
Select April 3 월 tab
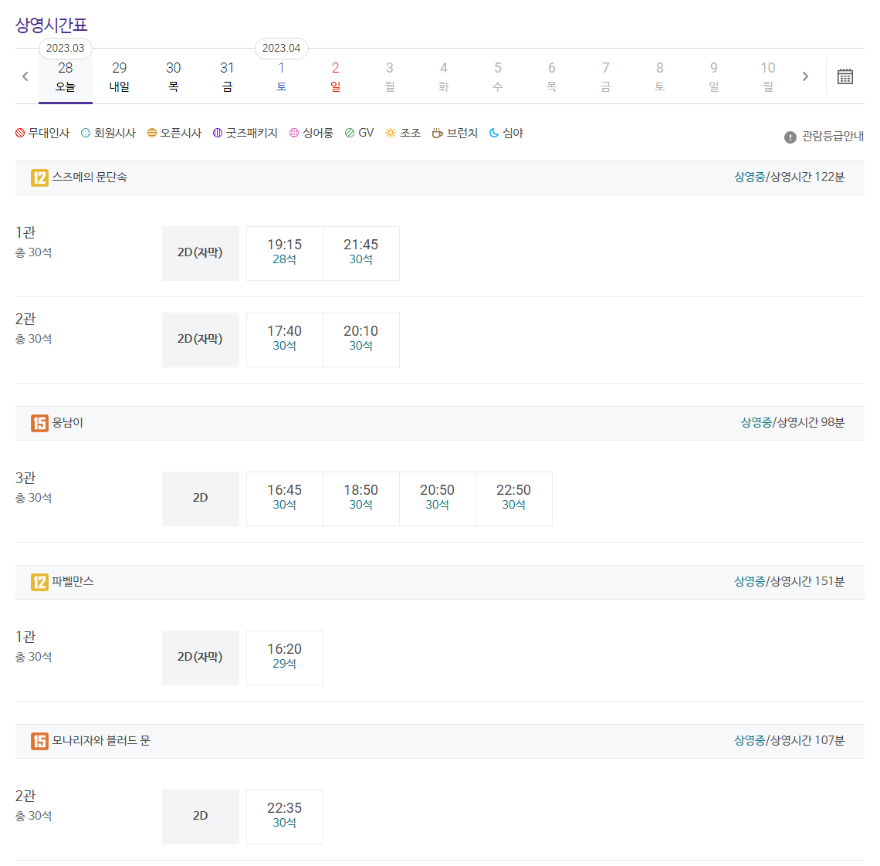coord(390,76)
